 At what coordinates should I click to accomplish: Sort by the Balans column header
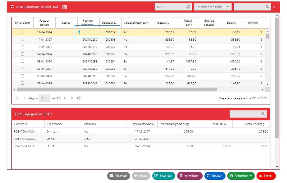coord(231,23)
